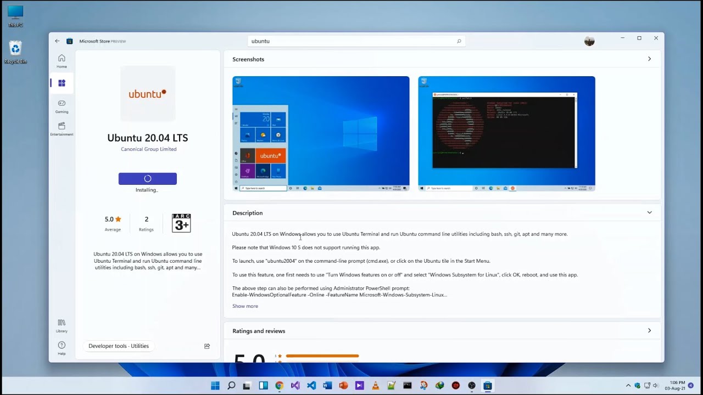Click the five-star rating bar

coord(322,356)
